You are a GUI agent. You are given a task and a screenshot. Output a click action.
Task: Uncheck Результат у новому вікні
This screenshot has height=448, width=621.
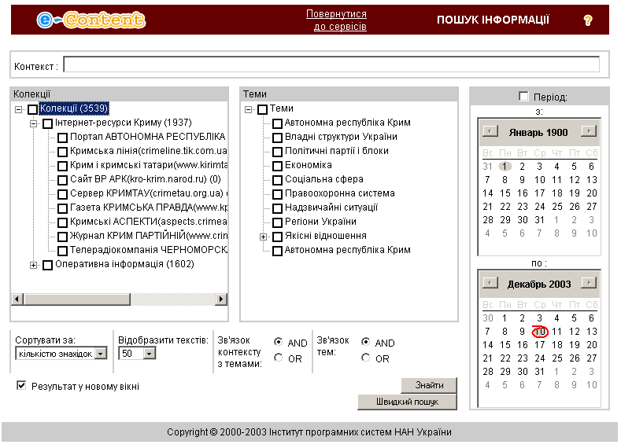[21, 386]
